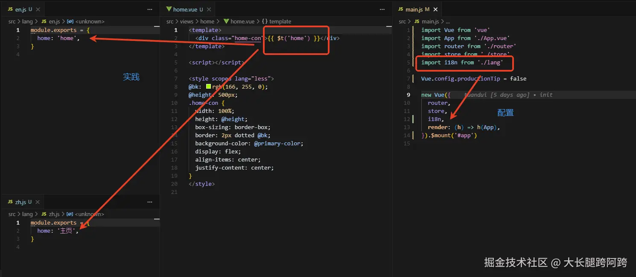Screen dimensions: 636x277
Task: Place cursor on "home: '主页'," in zh.js
Action: (58, 231)
